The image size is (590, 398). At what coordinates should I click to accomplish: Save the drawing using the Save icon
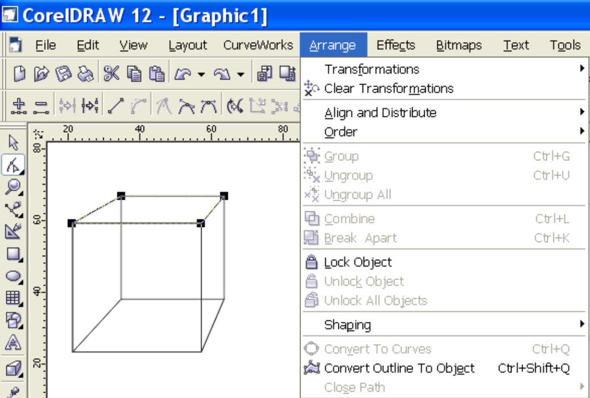click(x=63, y=74)
